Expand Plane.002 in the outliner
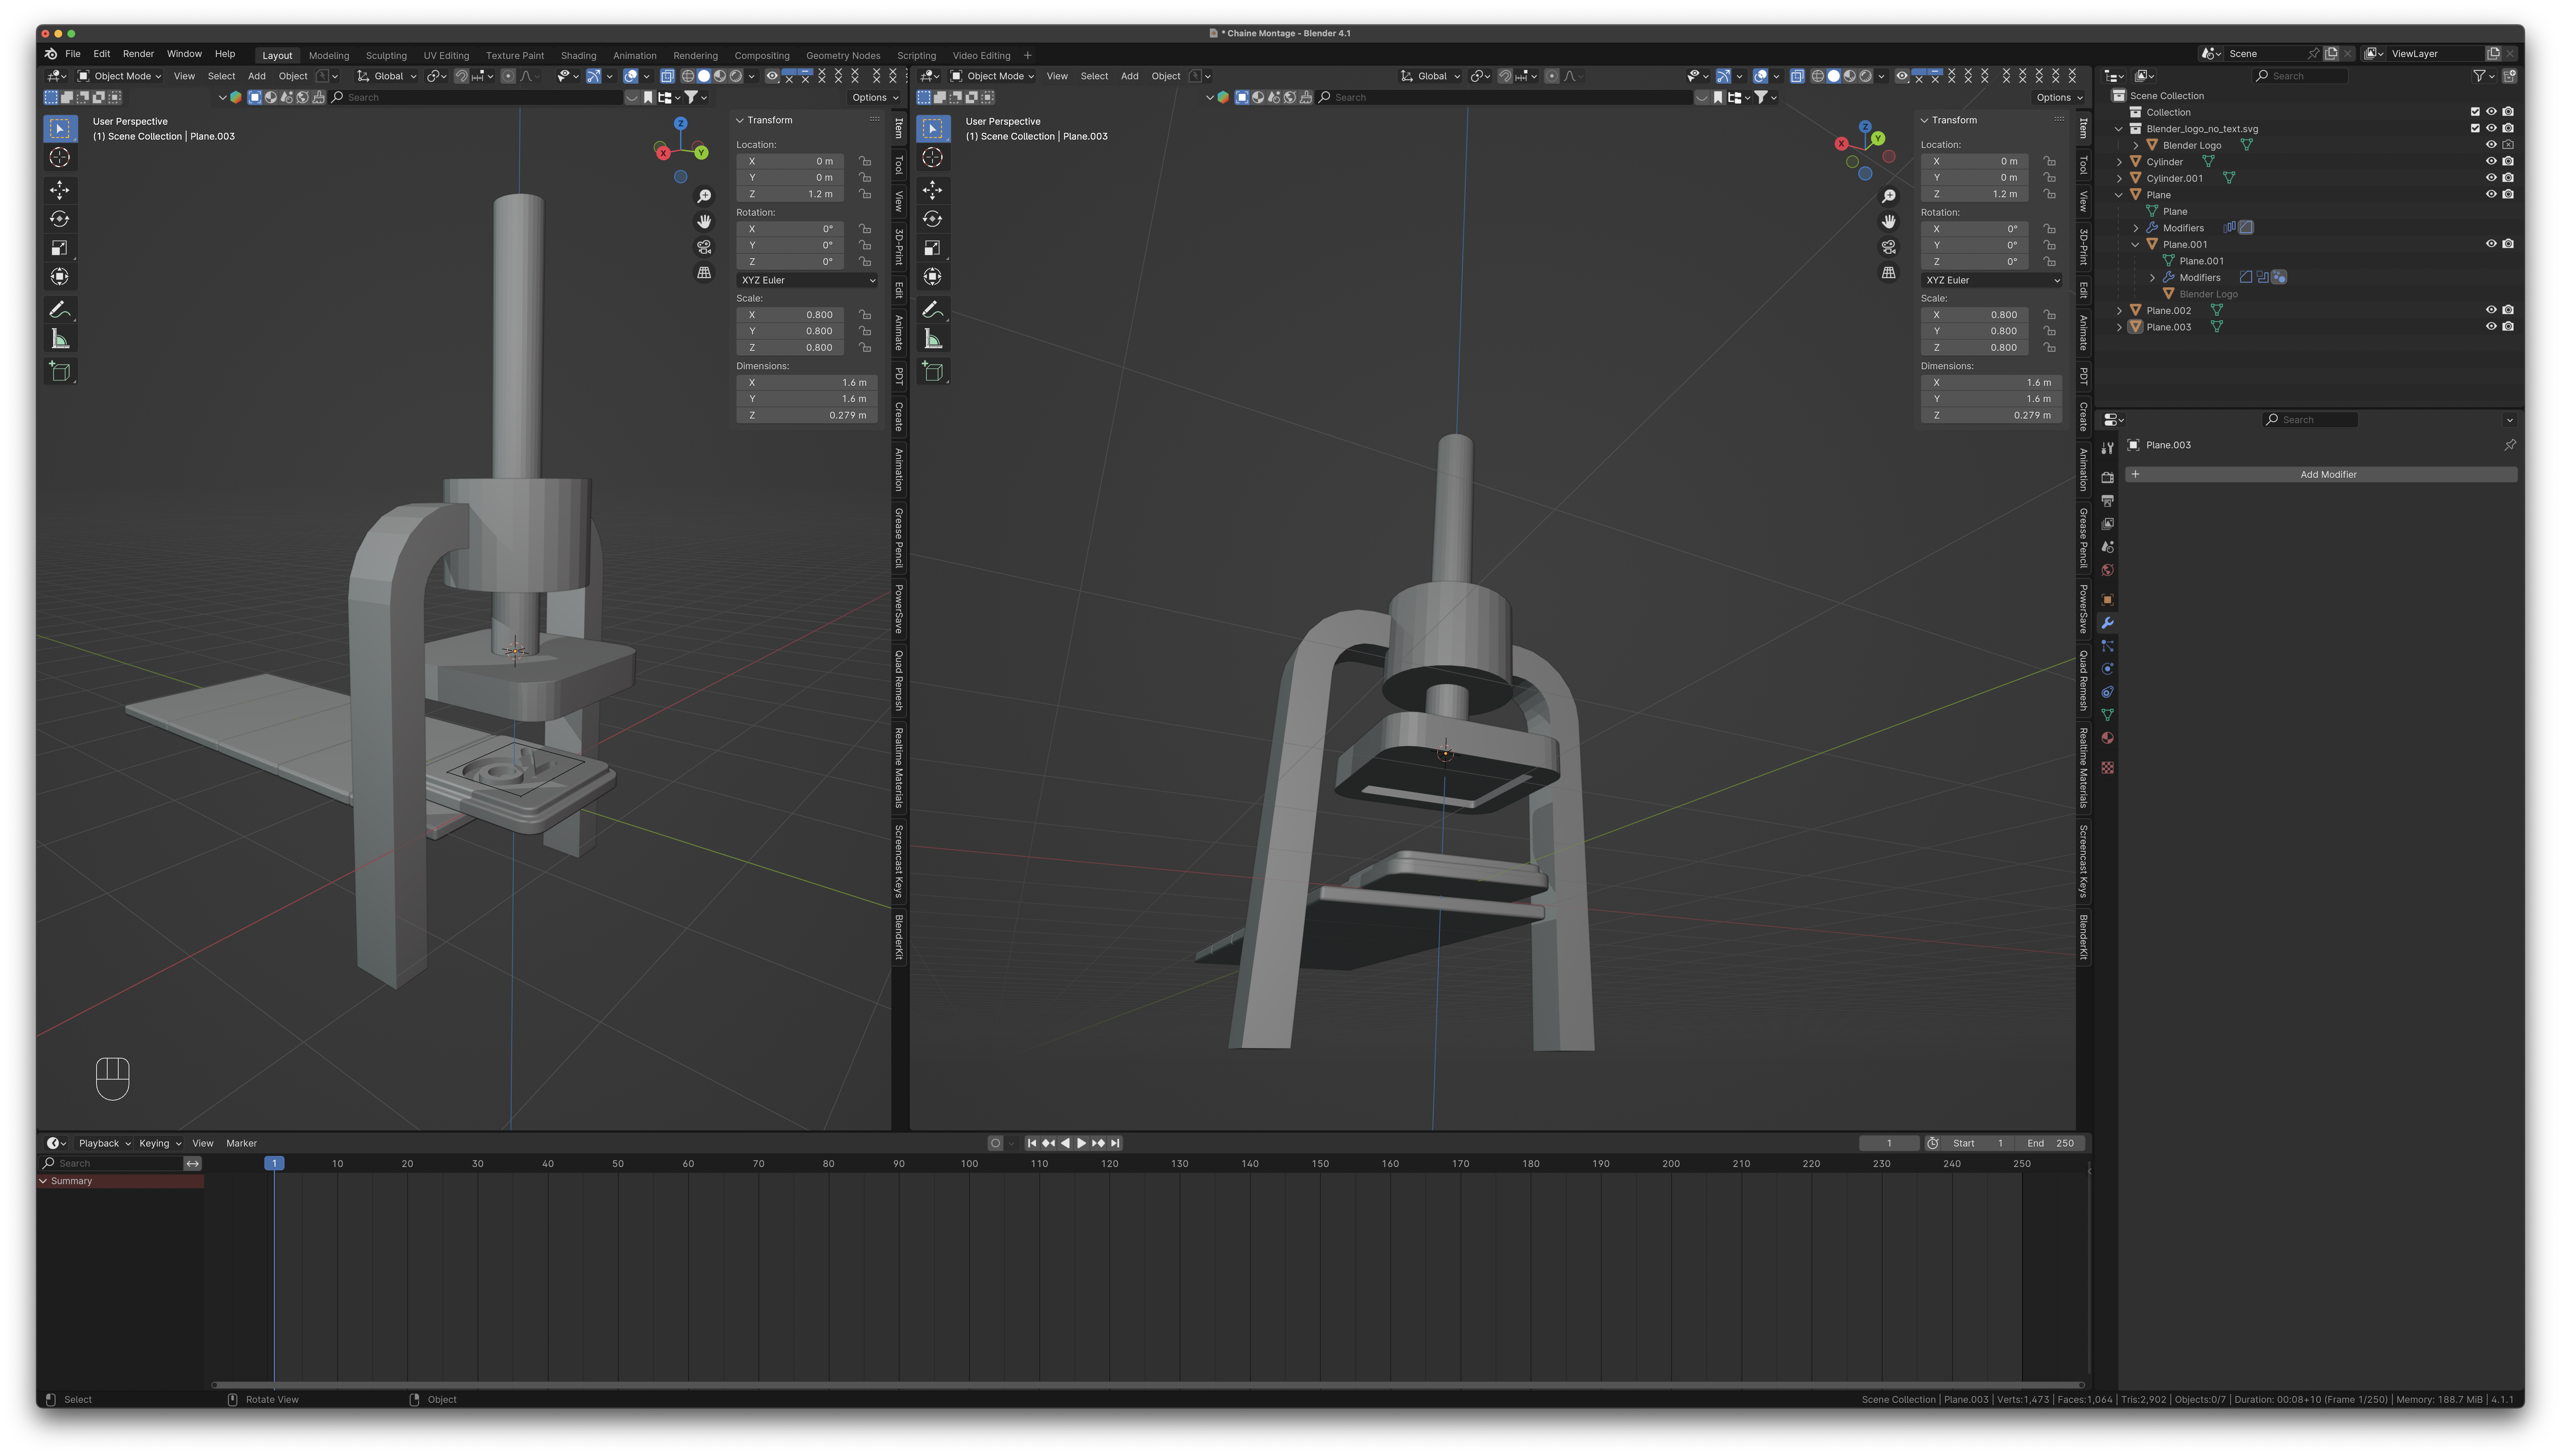This screenshot has width=2561, height=1456. 2119,311
